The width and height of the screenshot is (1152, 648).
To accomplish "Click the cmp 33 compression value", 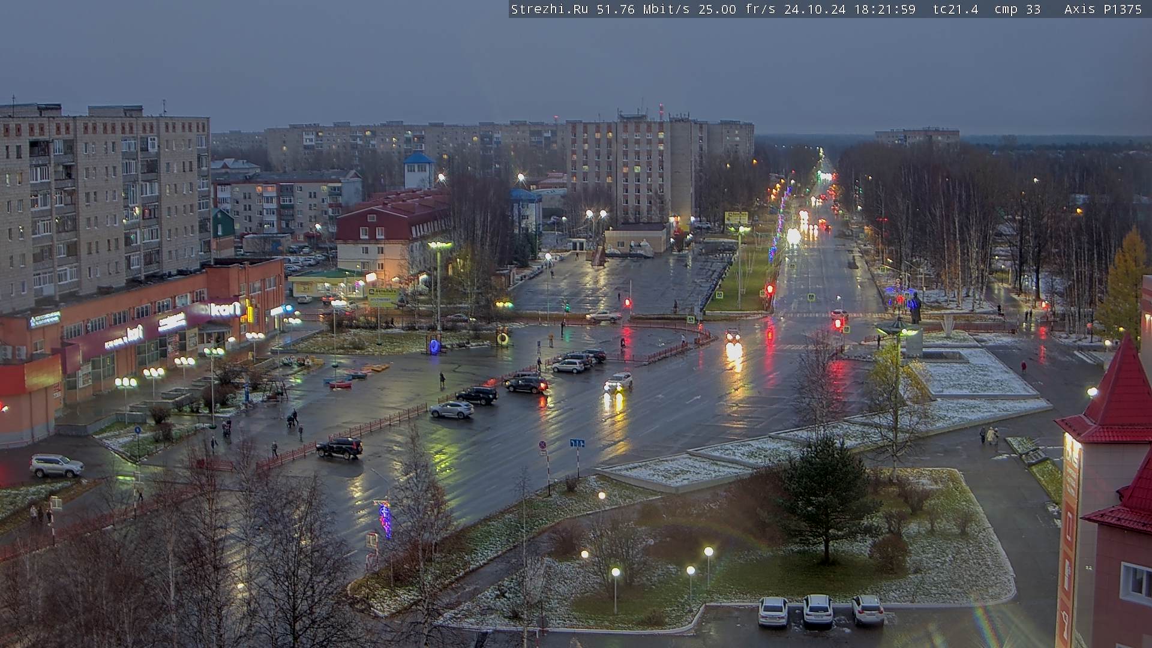I will [x=1017, y=10].
